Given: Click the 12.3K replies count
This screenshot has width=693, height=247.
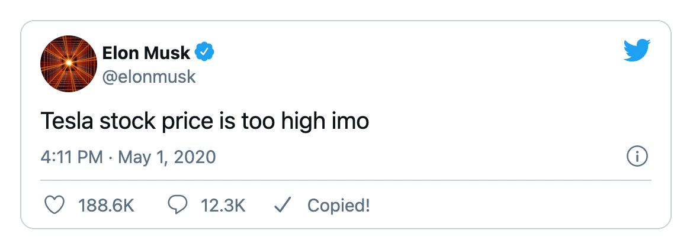Looking at the screenshot, I should coord(224,206).
